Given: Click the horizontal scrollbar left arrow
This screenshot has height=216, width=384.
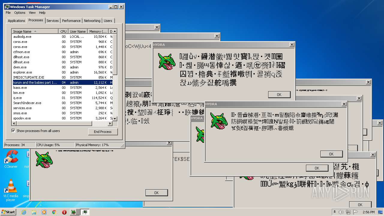Looking at the screenshot, I should (x=14, y=123).
